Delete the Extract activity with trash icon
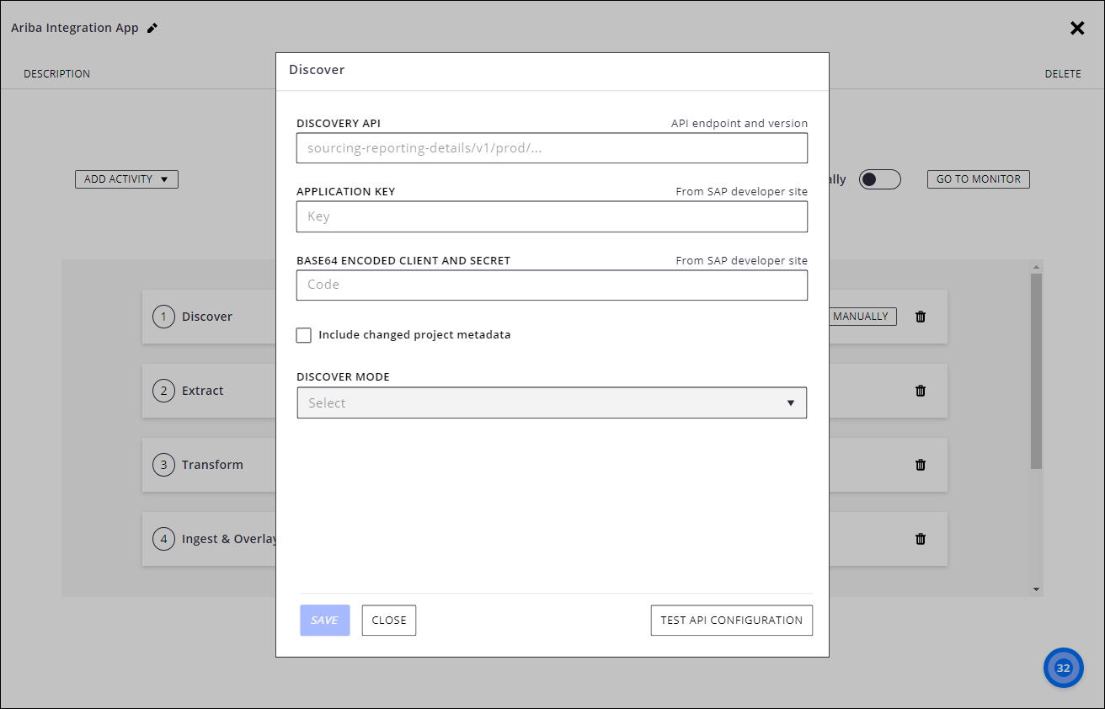This screenshot has height=709, width=1105. click(x=921, y=391)
